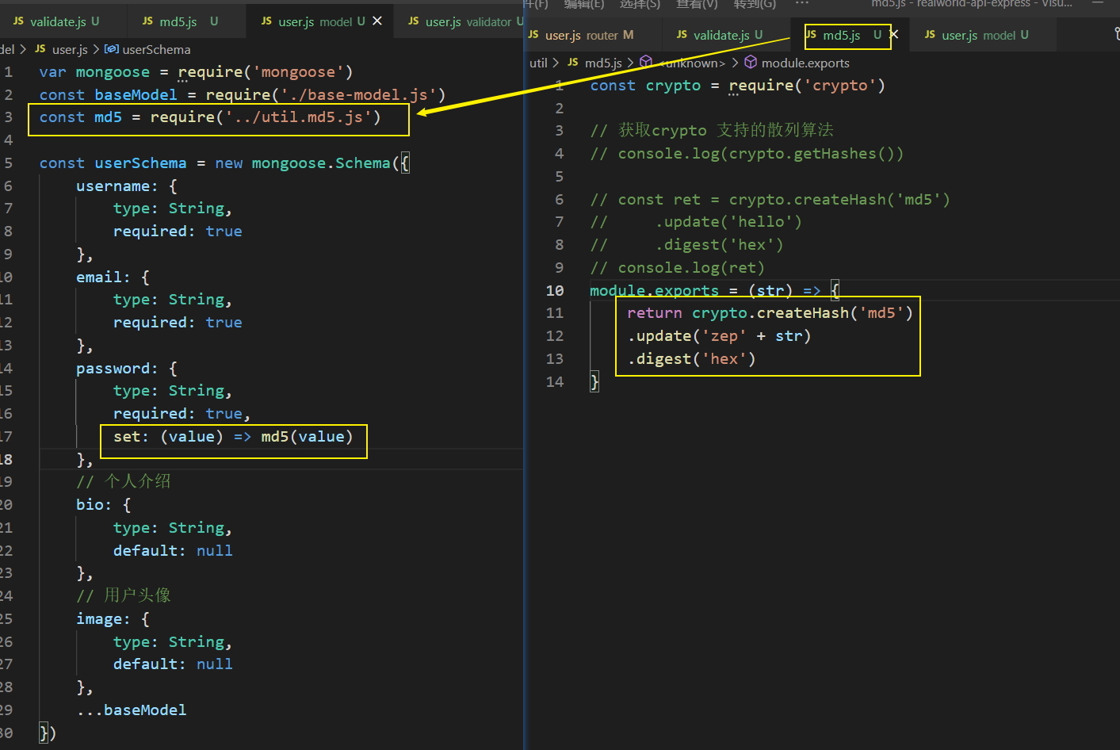This screenshot has height=750, width=1120.
Task: Open validate.js tab in right editor
Action: [720, 35]
